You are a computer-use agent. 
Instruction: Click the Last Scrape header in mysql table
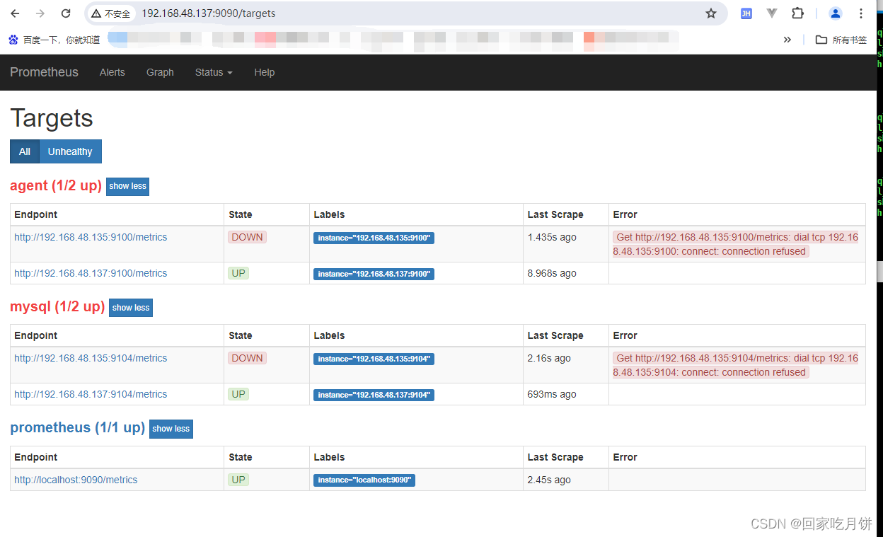click(555, 335)
